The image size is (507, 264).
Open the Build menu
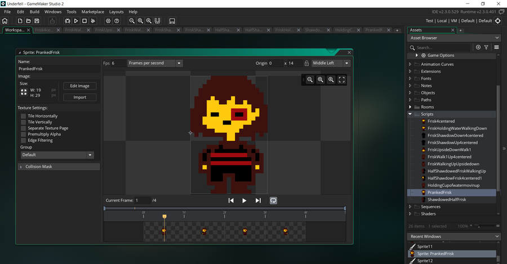[x=34, y=12]
